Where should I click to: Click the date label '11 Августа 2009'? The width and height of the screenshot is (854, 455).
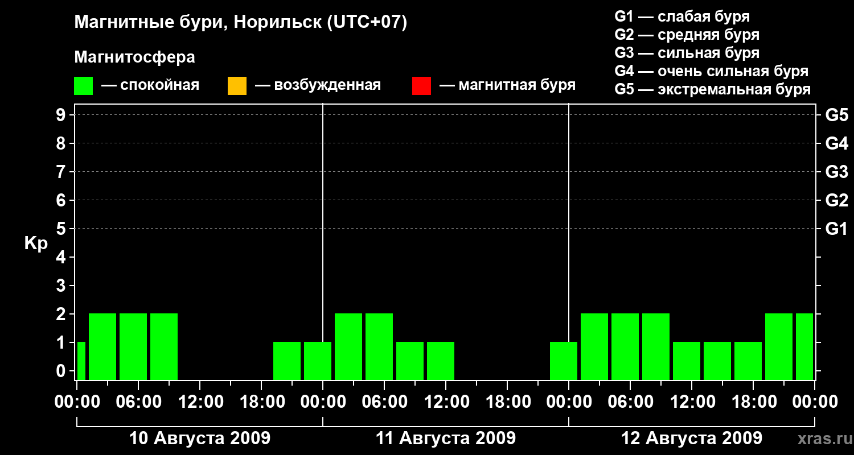click(446, 439)
